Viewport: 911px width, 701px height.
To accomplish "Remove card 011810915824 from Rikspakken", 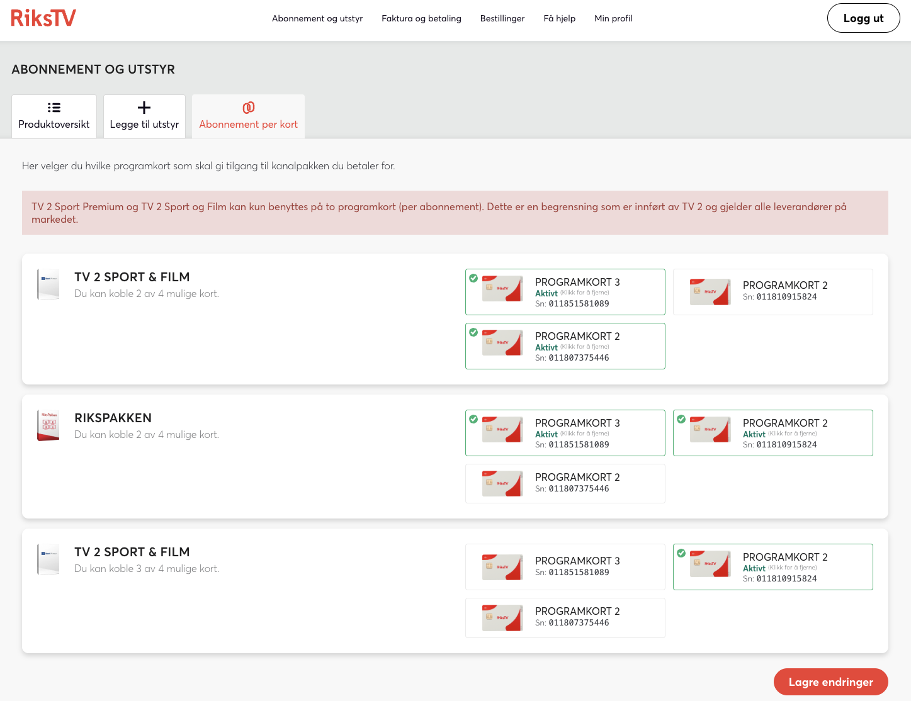I will pos(773,433).
